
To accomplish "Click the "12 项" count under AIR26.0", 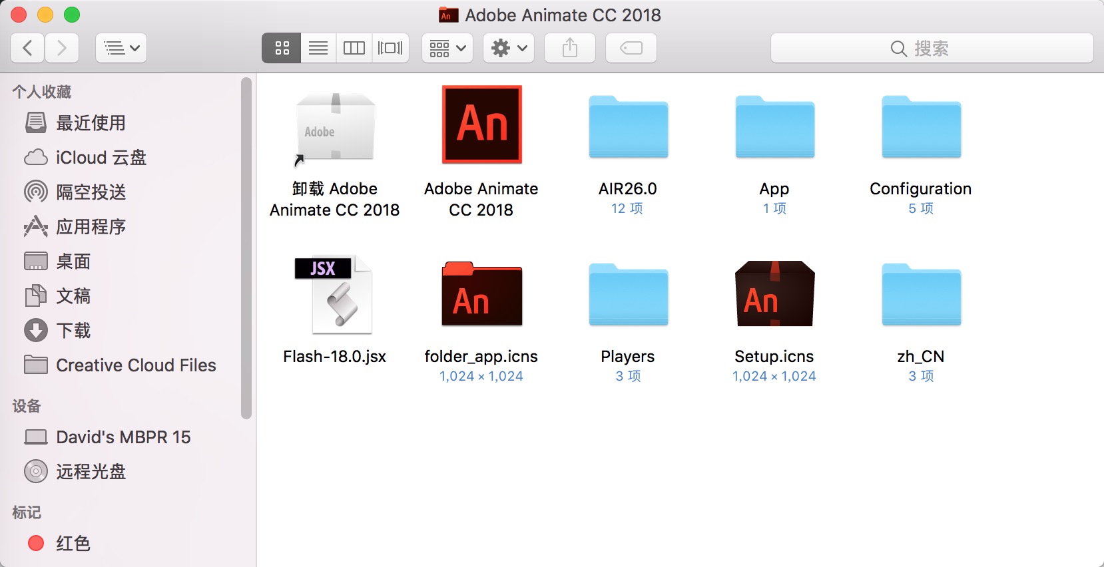I will point(627,208).
